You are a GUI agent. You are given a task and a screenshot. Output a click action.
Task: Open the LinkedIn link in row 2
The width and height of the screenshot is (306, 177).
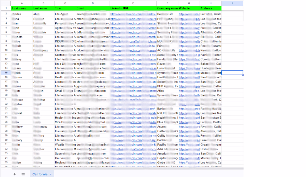point(133,14)
